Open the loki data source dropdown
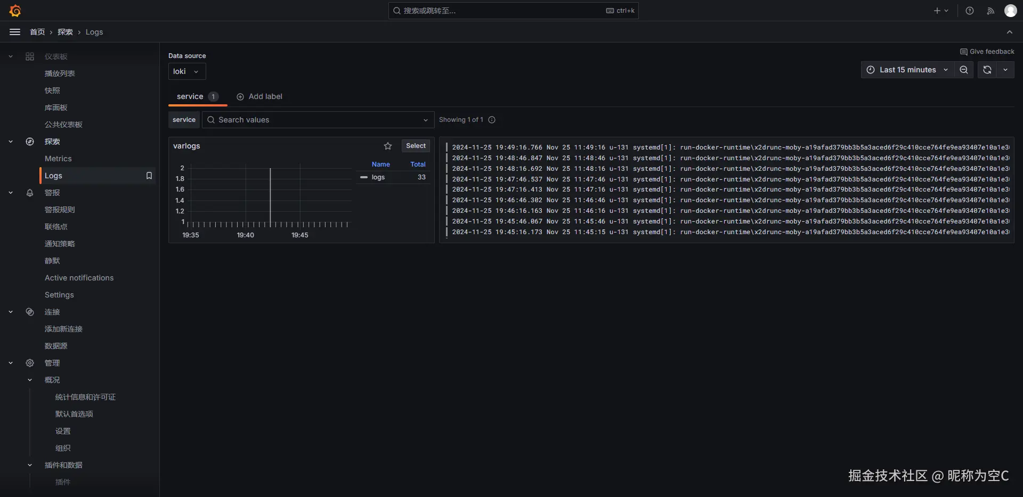Screen dimensions: 1023x497 click(x=187, y=71)
